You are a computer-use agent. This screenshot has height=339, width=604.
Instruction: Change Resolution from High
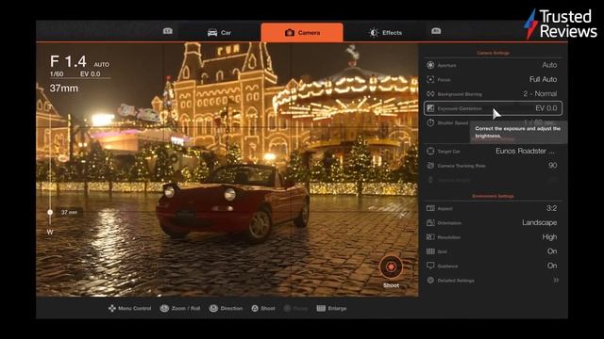tap(549, 236)
